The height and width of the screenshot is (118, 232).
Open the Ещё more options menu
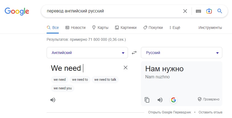tap(175, 28)
